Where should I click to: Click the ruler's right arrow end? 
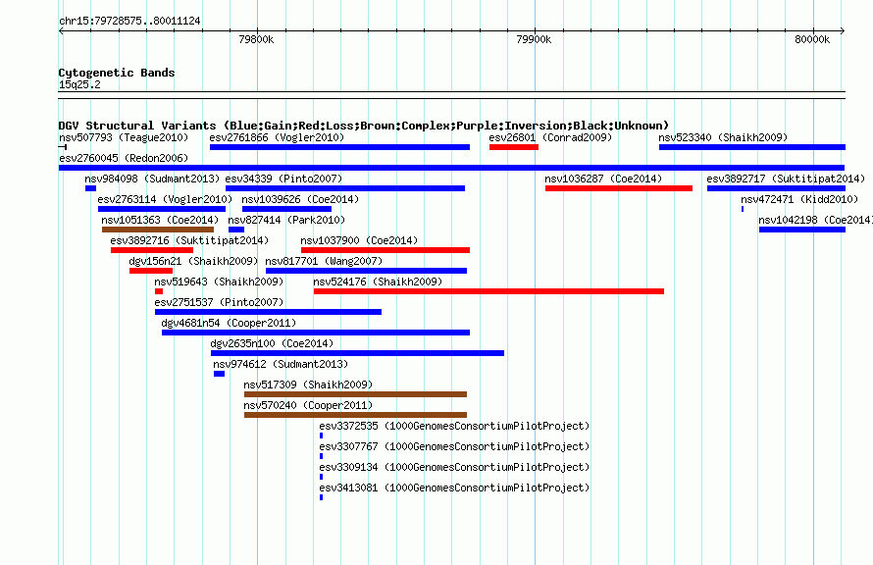click(843, 31)
